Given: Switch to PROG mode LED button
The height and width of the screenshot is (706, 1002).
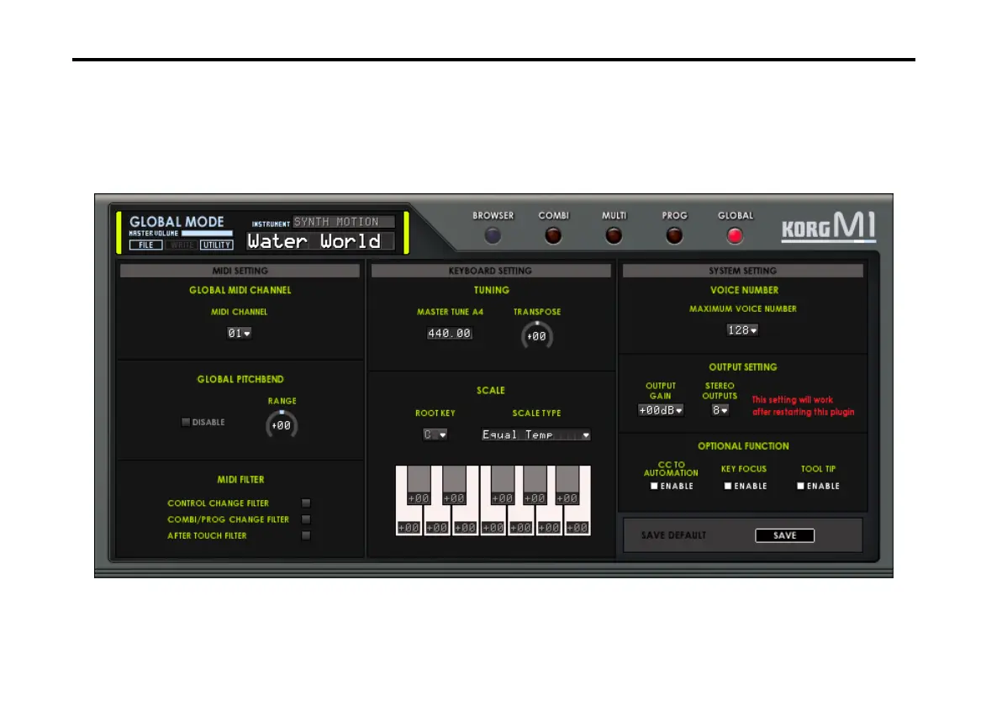Looking at the screenshot, I should [x=674, y=236].
